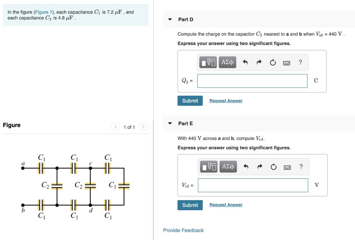Click inside the Q2 answer input box
Screen dimensions: 355x240
pyautogui.click(x=252, y=81)
